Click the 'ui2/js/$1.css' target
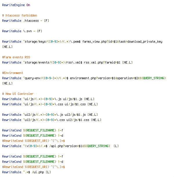 [78, 120]
